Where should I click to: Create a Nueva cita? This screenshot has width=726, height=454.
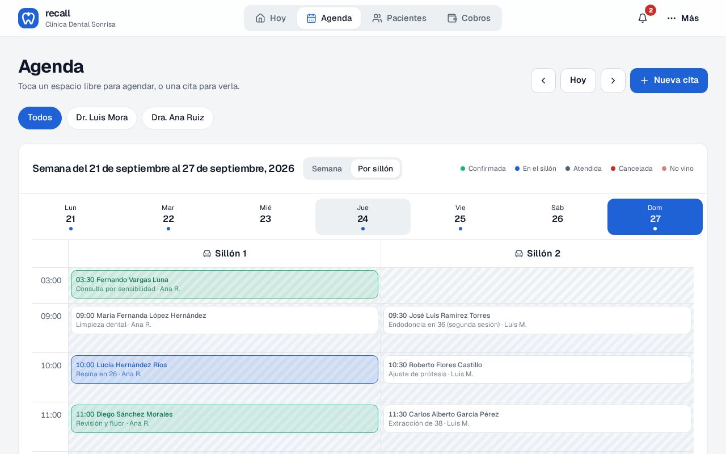point(669,81)
